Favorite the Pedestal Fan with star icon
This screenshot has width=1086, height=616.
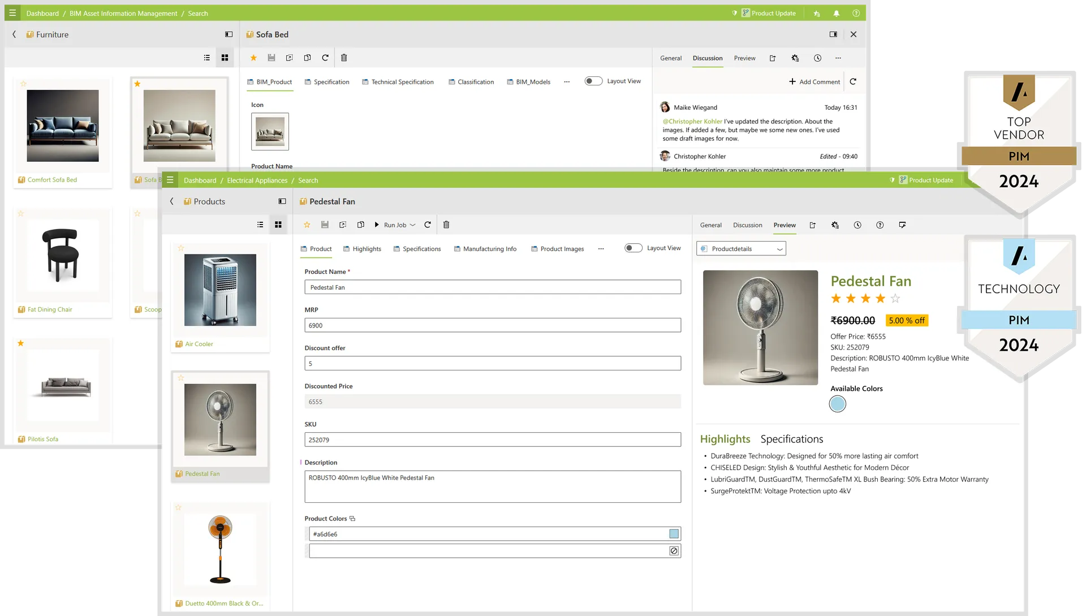(307, 225)
